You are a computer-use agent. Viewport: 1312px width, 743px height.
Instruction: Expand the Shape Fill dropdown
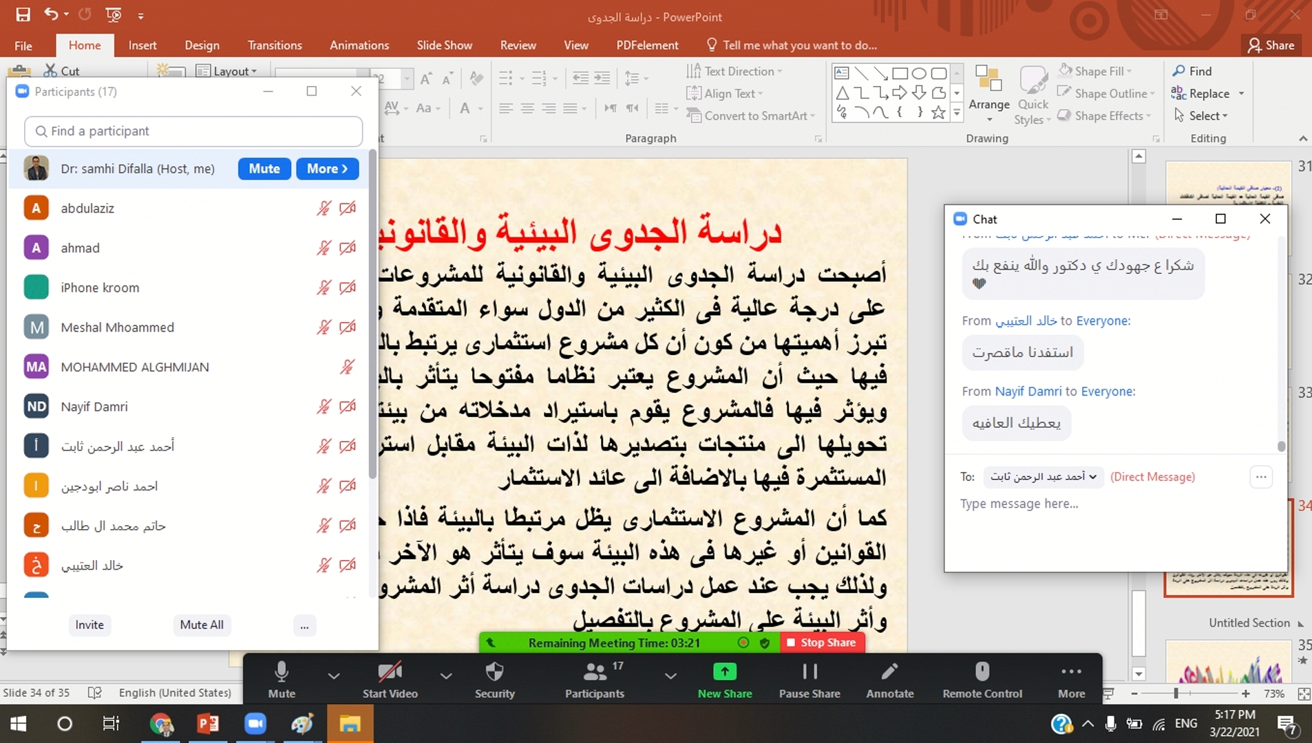coord(1130,72)
